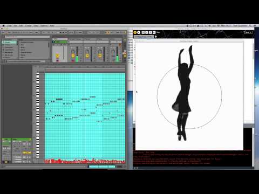
Task: Open the Processing mode dropdown
Action: [x=248, y=32]
